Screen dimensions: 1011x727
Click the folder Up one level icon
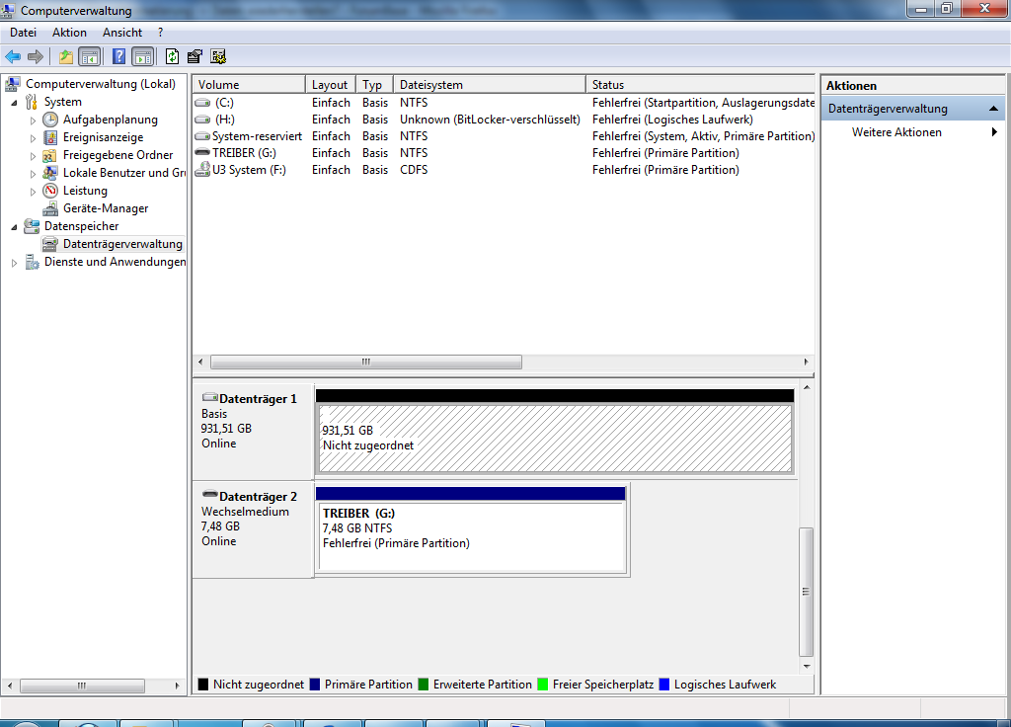coord(66,56)
